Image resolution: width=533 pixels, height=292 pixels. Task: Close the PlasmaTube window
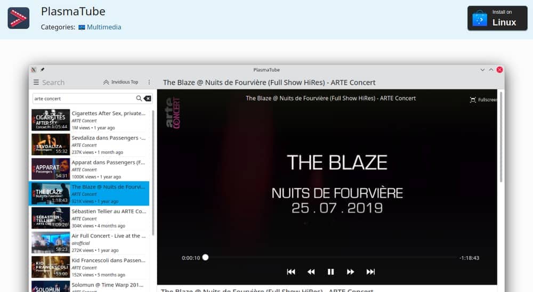(500, 70)
